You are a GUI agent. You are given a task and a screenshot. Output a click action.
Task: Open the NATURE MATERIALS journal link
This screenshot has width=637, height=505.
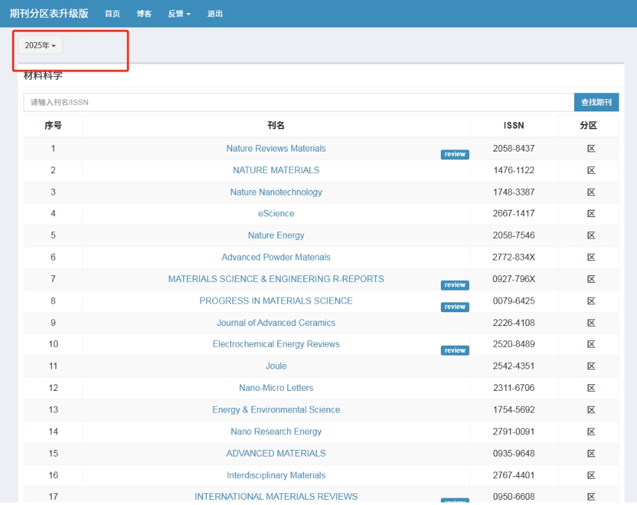click(x=276, y=171)
